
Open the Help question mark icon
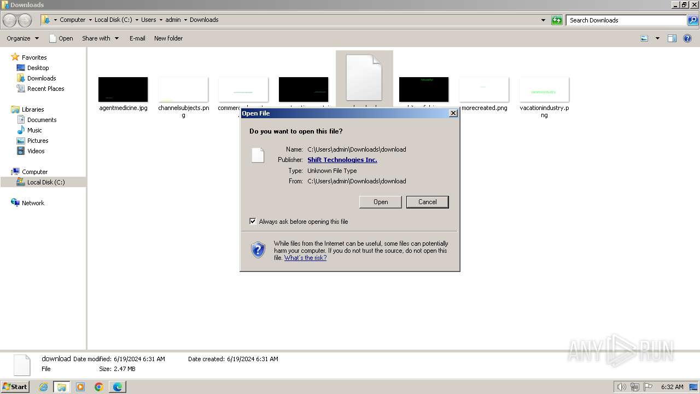click(x=687, y=38)
